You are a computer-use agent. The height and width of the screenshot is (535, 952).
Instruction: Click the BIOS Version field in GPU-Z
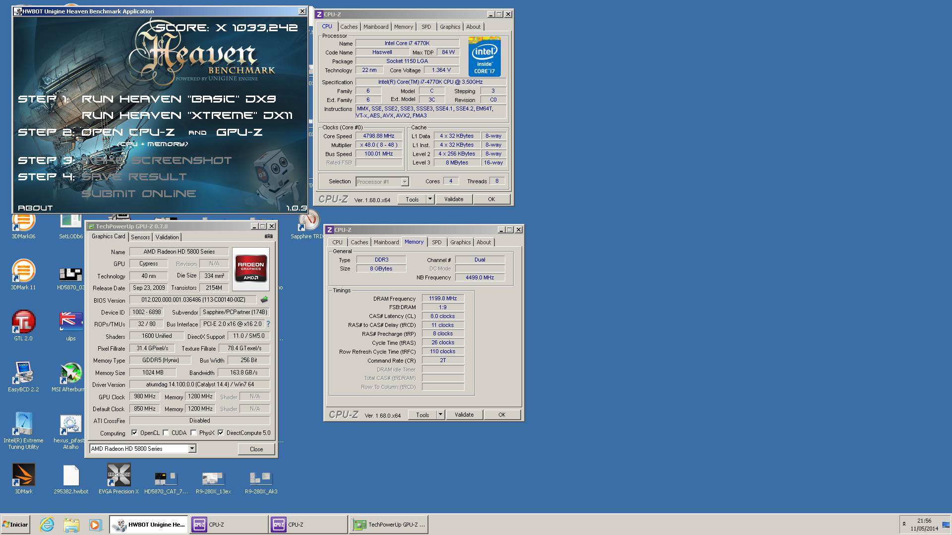[x=193, y=300]
